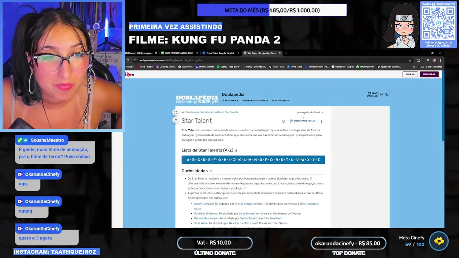Click the Fandom logo
Screen dimensions: 459x258
(129, 75)
